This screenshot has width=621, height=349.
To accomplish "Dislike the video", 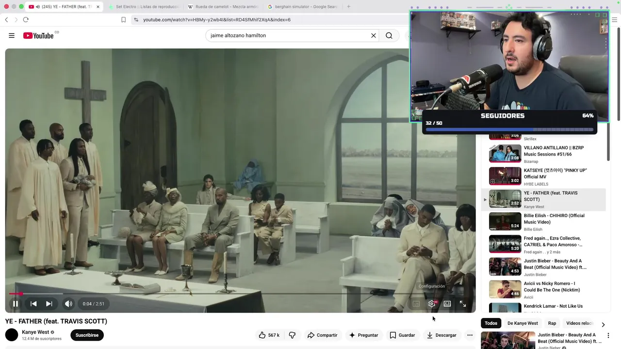I will tap(292, 335).
